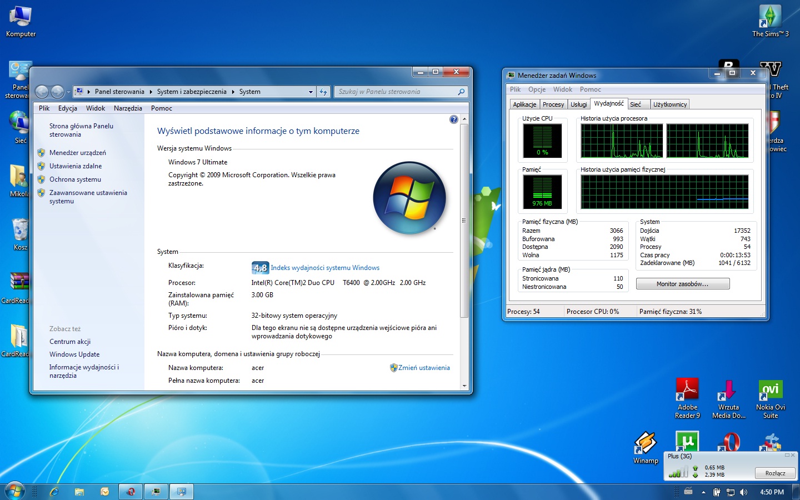Switch to Opera taskbar button

131,492
